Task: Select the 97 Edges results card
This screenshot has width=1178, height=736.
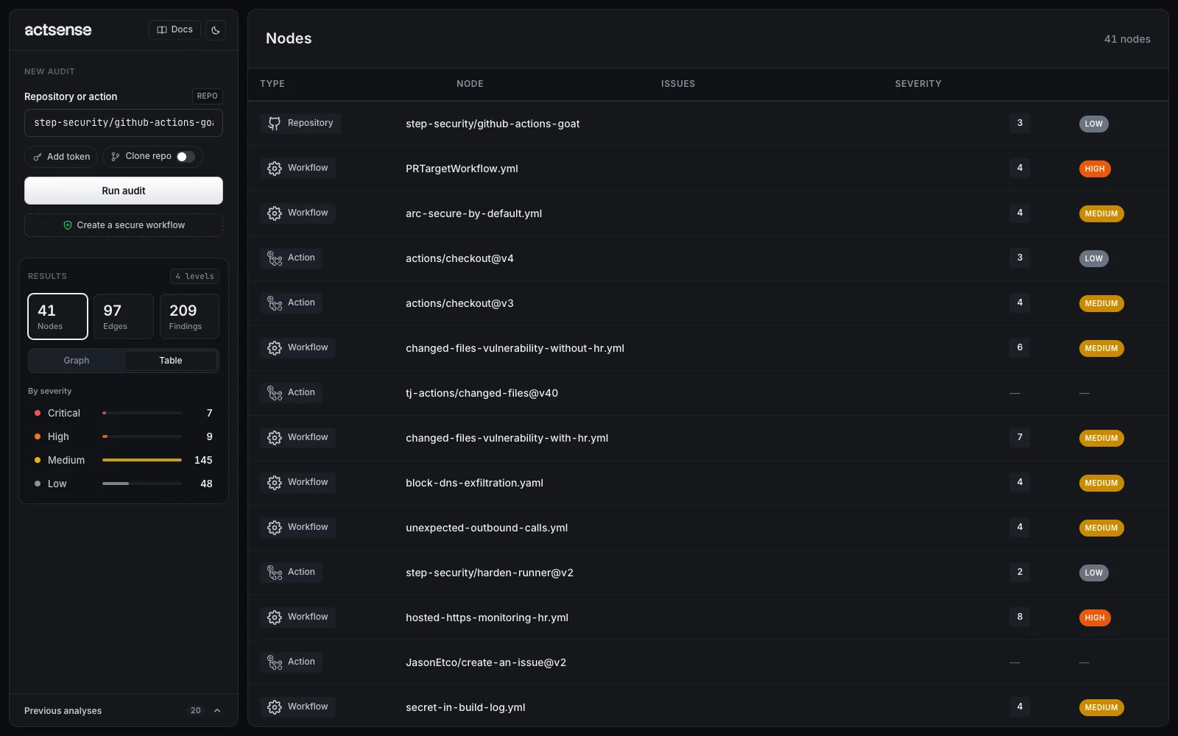Action: [124, 316]
